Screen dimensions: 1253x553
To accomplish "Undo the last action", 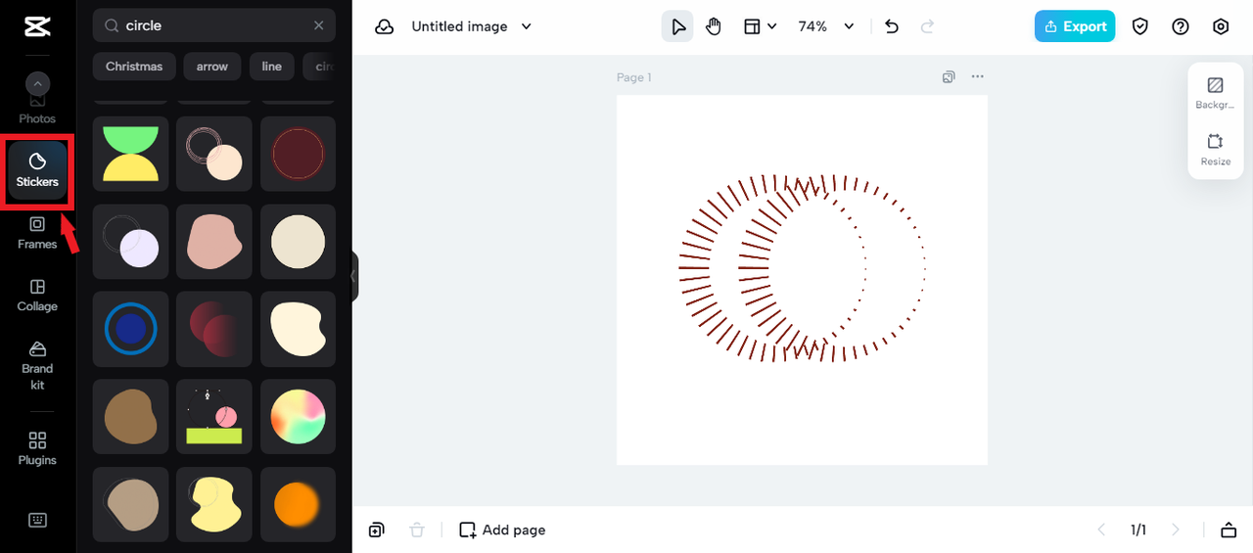I will [x=891, y=26].
